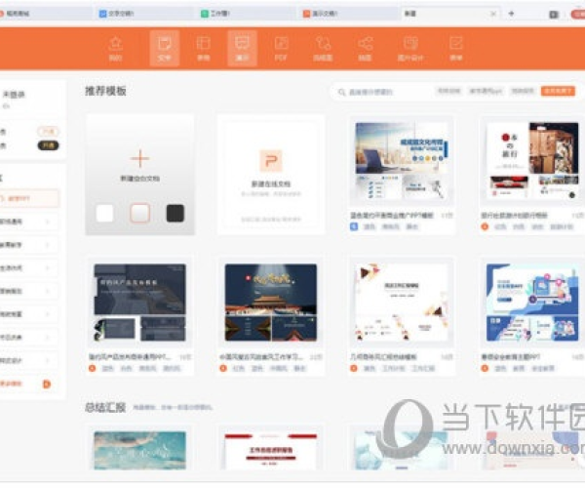
Task: Click orange badge icon under dark product-launch template
Action: [93, 368]
